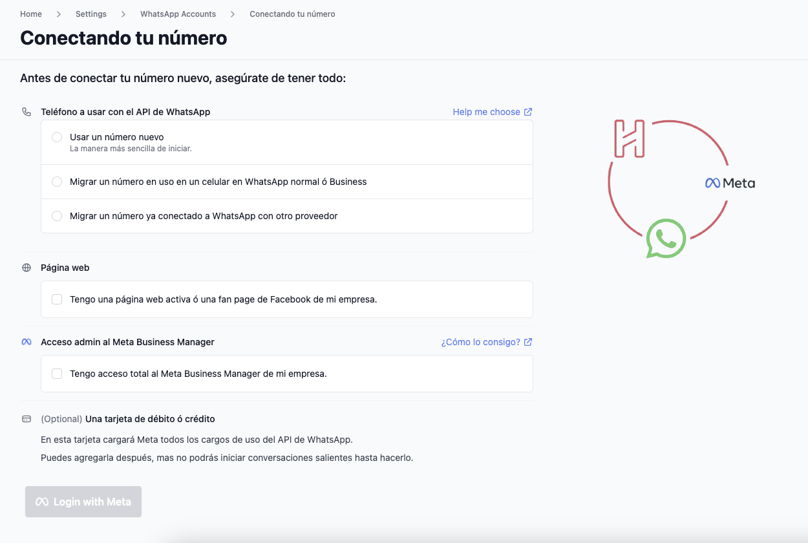Navigate to Settings via the breadcrumb
The height and width of the screenshot is (543, 808).
coord(90,14)
